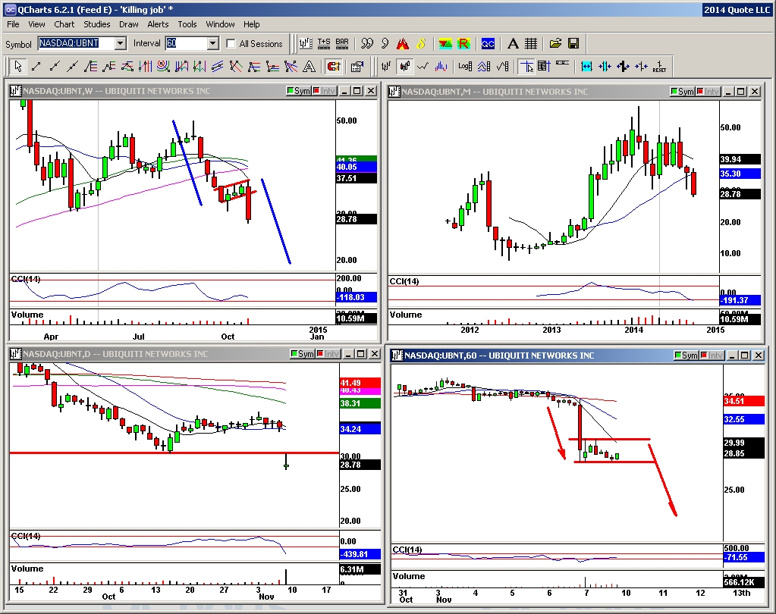Click the floppy disk save icon
The height and width of the screenshot is (614, 776).
coord(573,44)
